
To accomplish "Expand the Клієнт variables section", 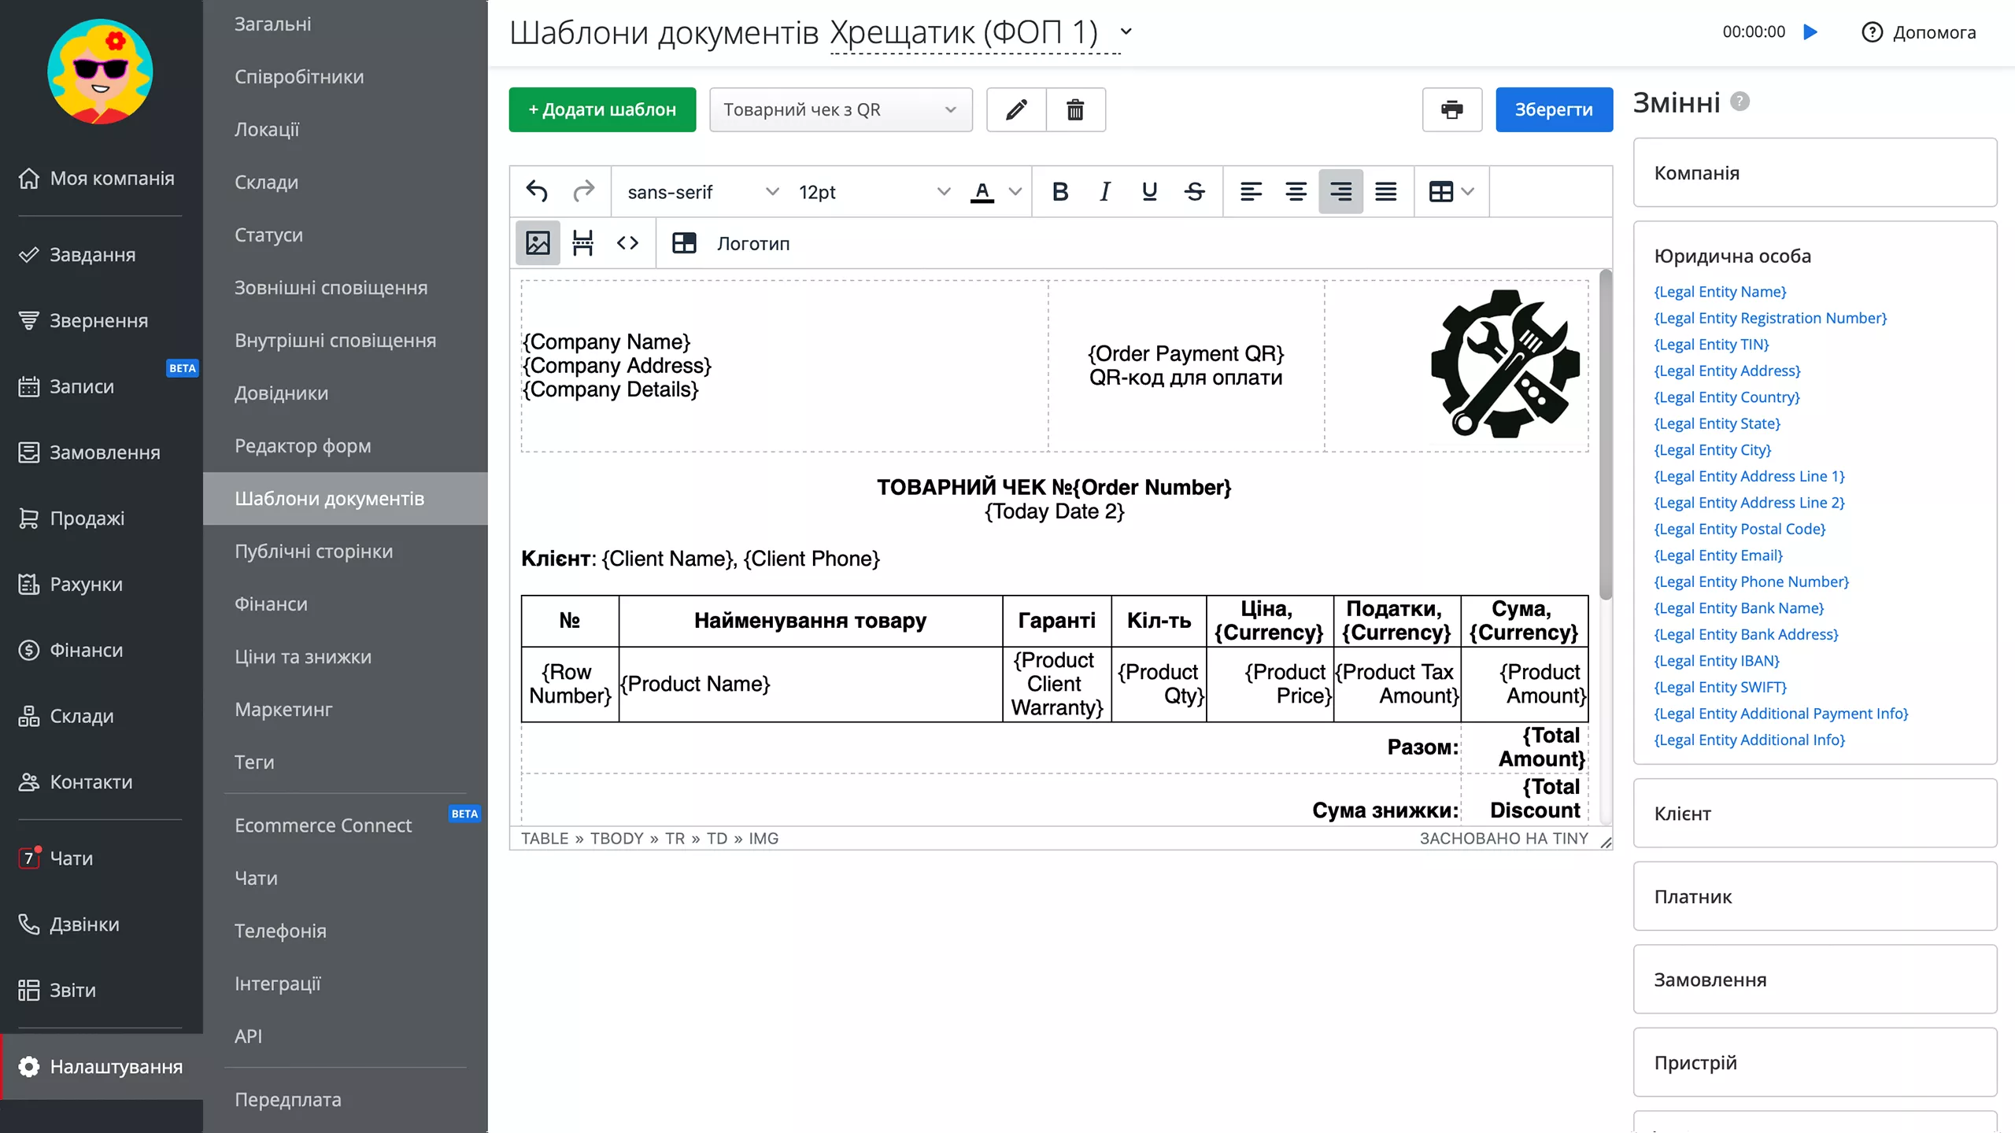I will 1814,813.
